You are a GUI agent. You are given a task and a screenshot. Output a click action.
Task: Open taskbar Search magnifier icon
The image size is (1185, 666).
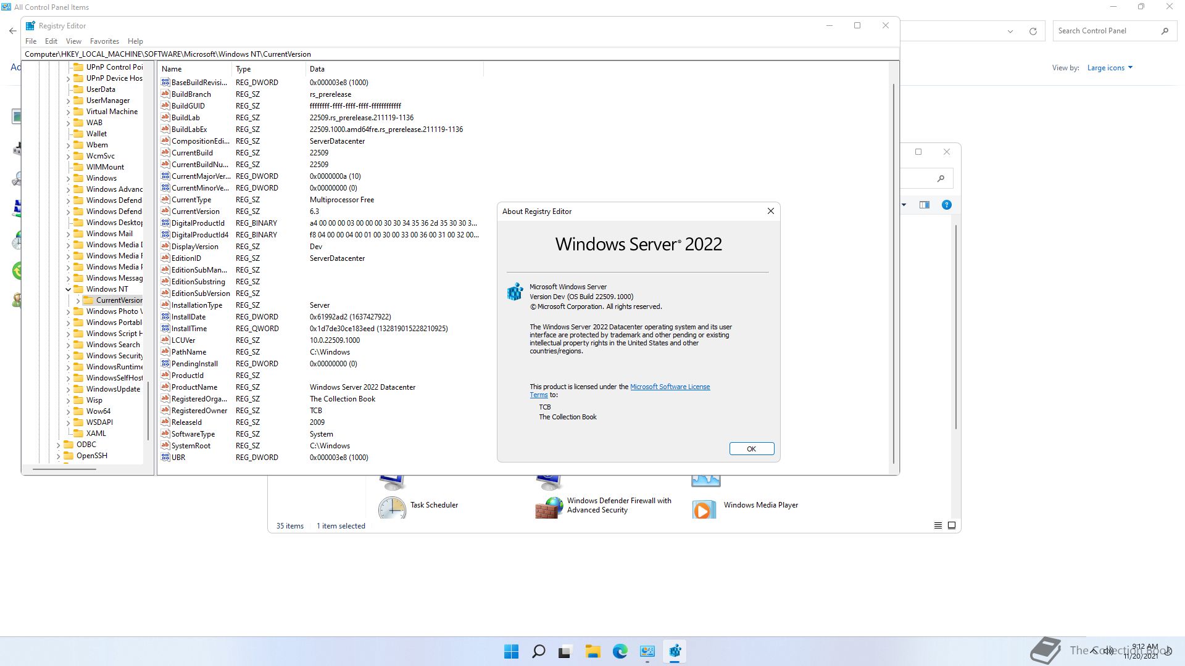click(538, 651)
